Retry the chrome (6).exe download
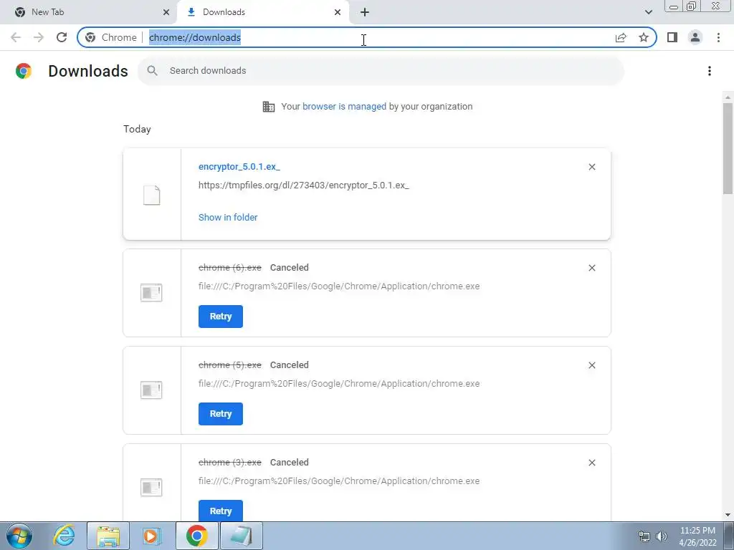The image size is (734, 550). [x=221, y=317]
